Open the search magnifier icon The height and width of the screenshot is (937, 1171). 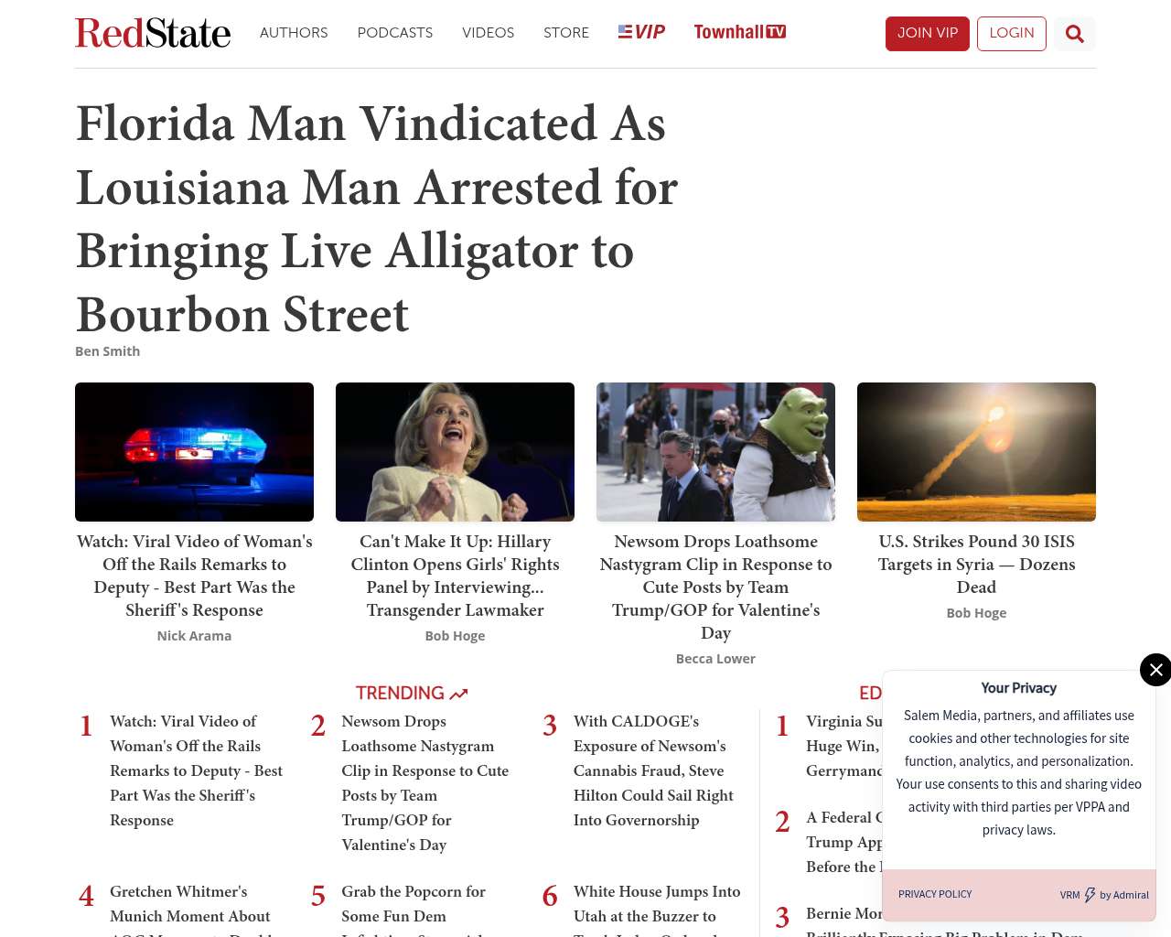coord(1075,34)
